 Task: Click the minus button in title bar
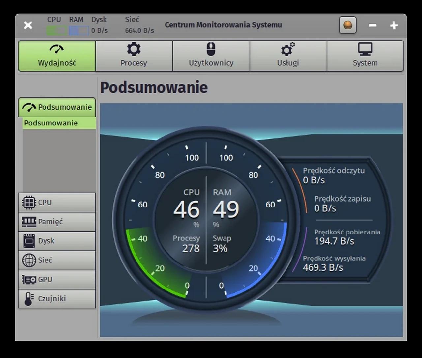click(373, 25)
